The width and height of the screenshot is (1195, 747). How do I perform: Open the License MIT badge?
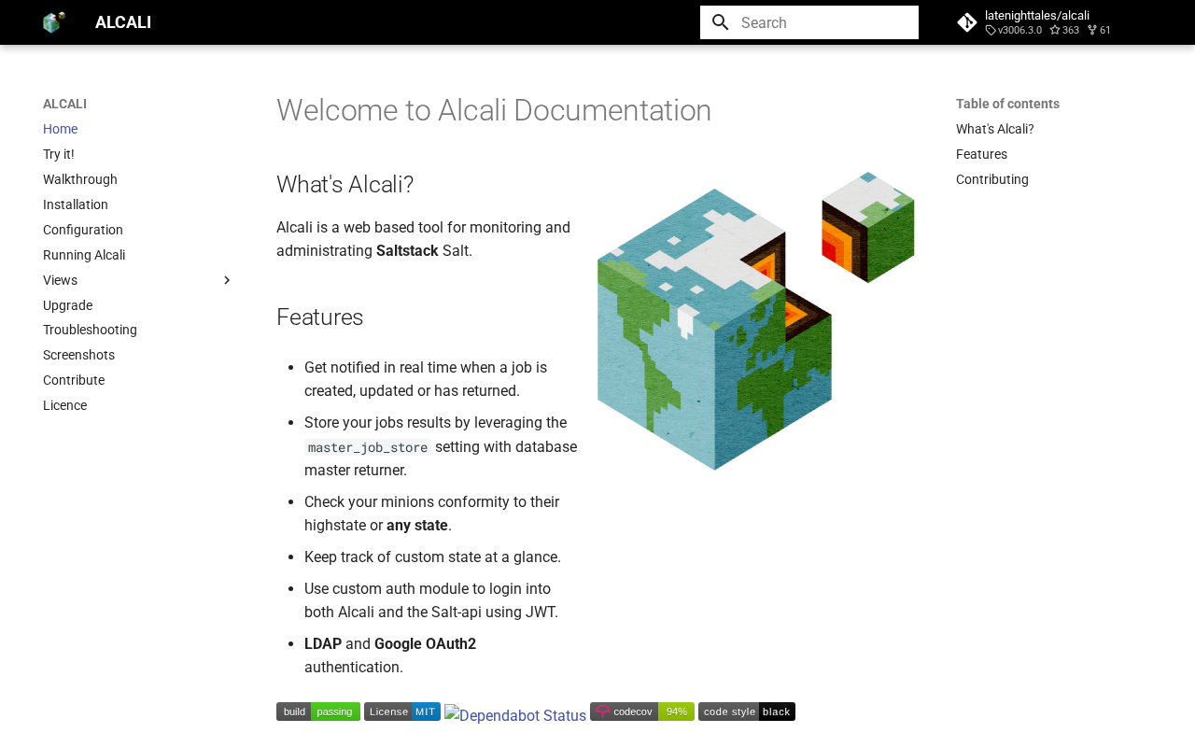pos(402,712)
